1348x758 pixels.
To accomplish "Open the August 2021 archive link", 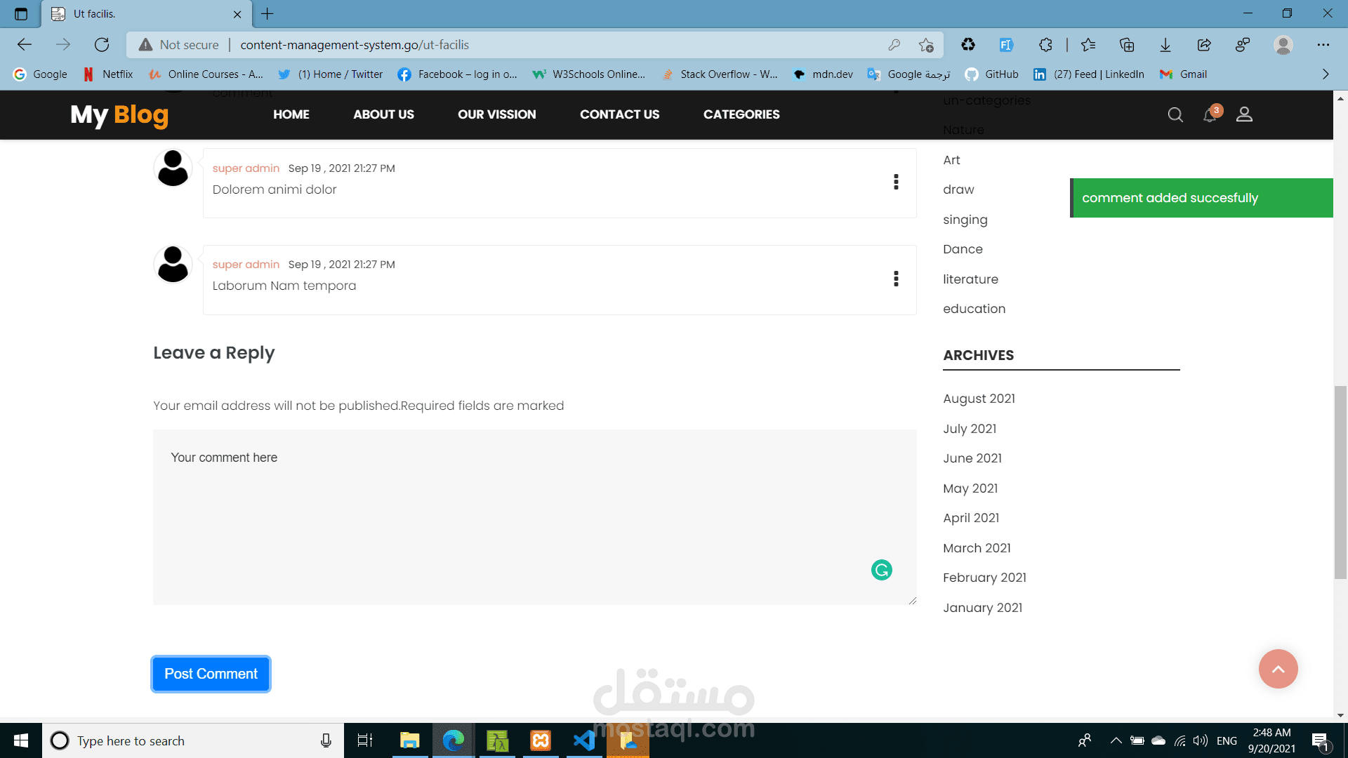I will 979,399.
